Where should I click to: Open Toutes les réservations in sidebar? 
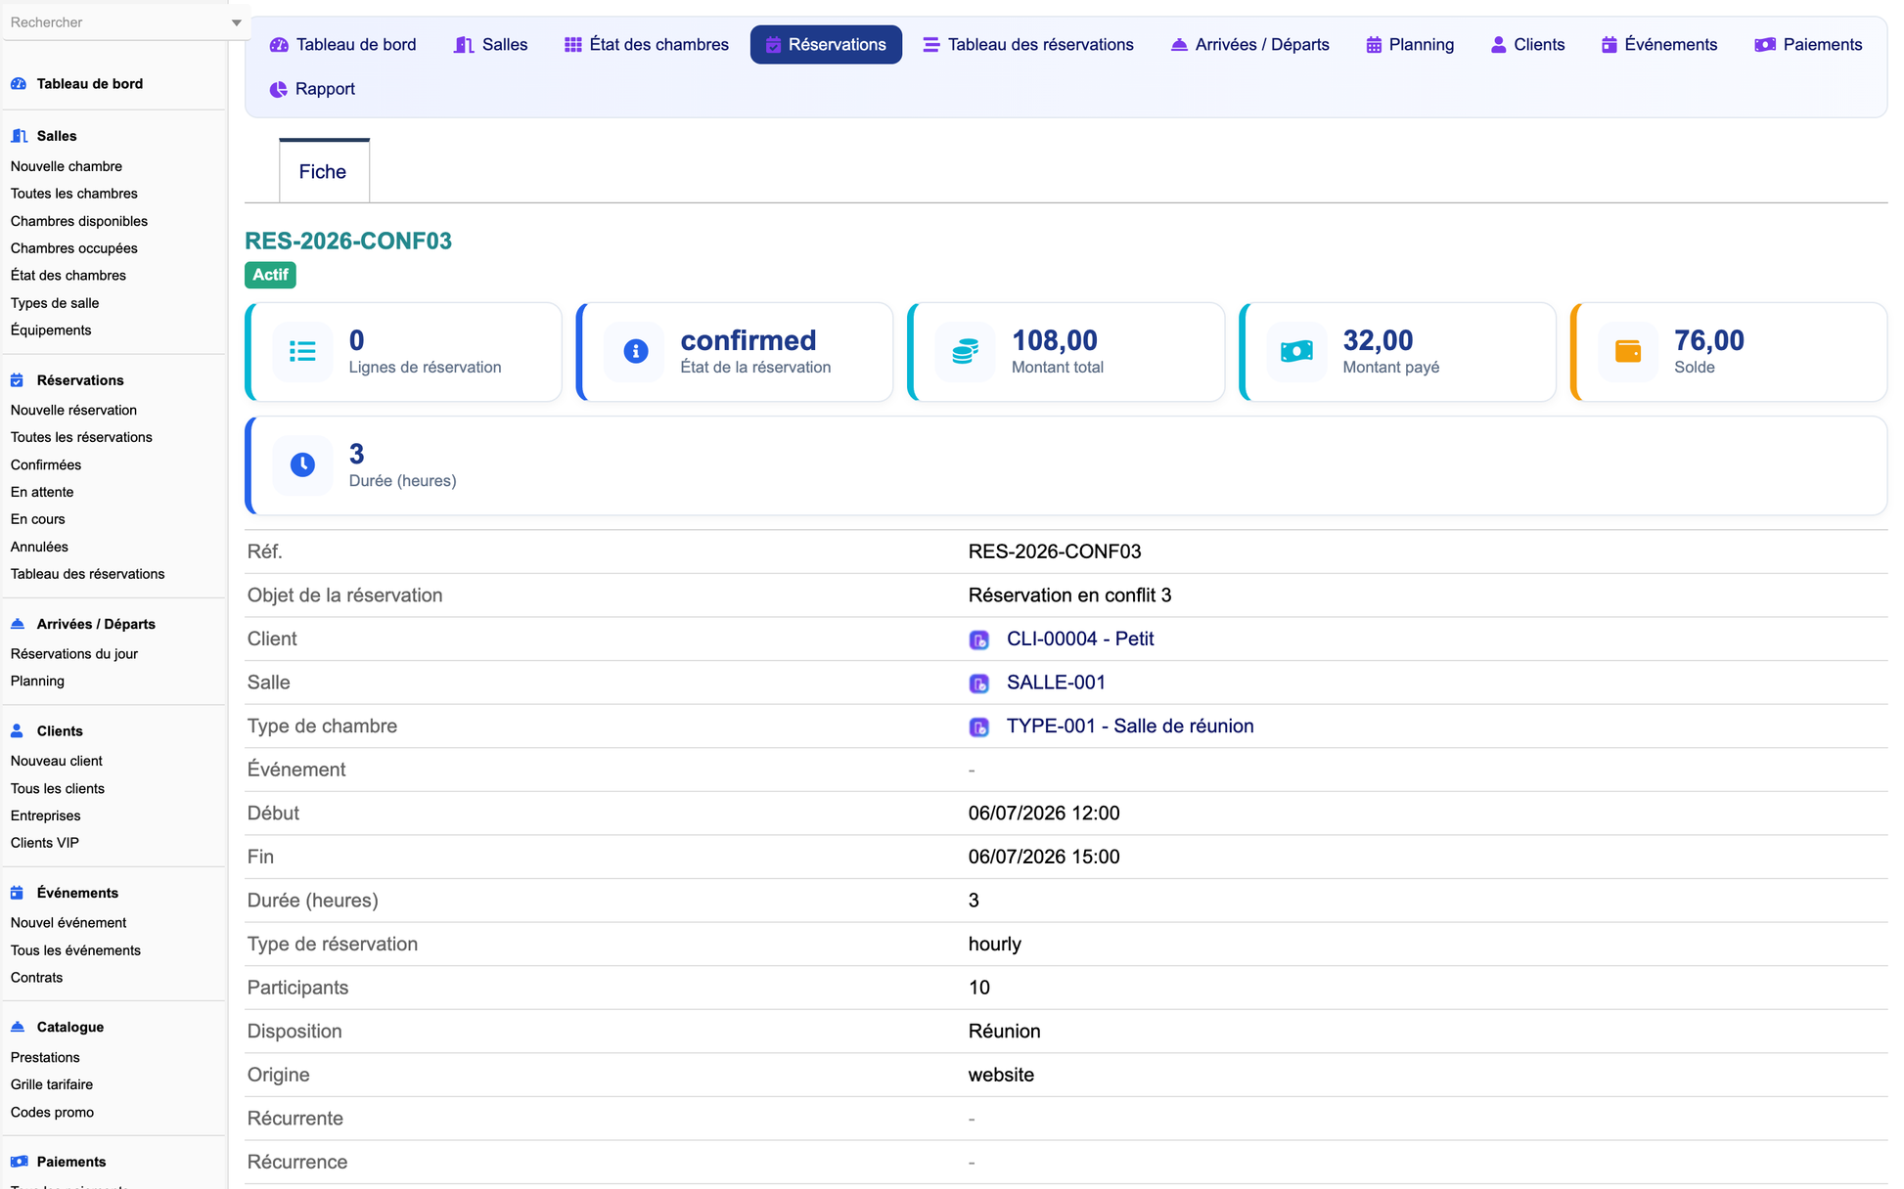coord(81,437)
